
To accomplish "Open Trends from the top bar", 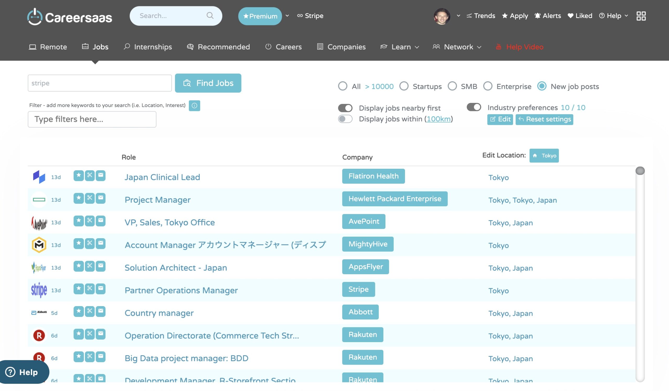I will tap(481, 16).
